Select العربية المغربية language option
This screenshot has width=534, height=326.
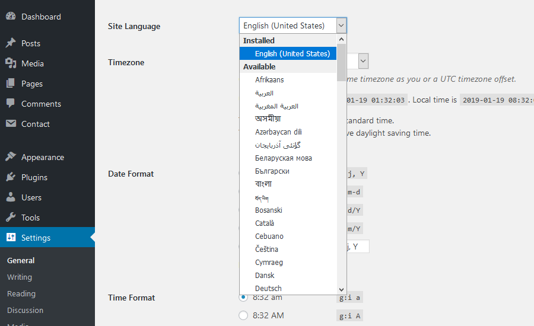click(x=288, y=106)
